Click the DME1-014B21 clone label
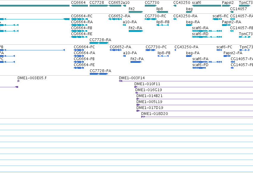Screen dimensions: 253x173 click(150, 96)
